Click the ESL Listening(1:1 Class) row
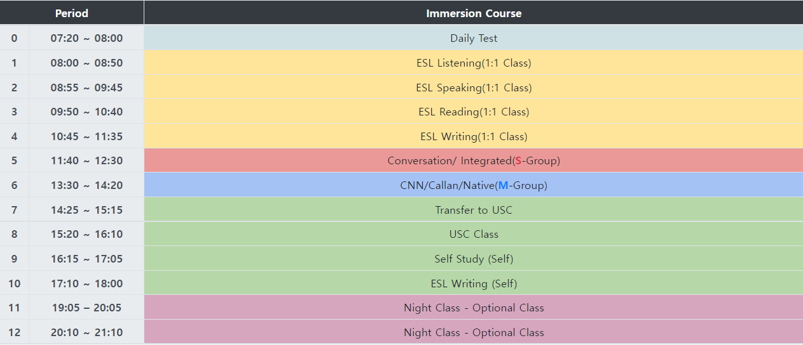The height and width of the screenshot is (345, 803). pos(474,63)
